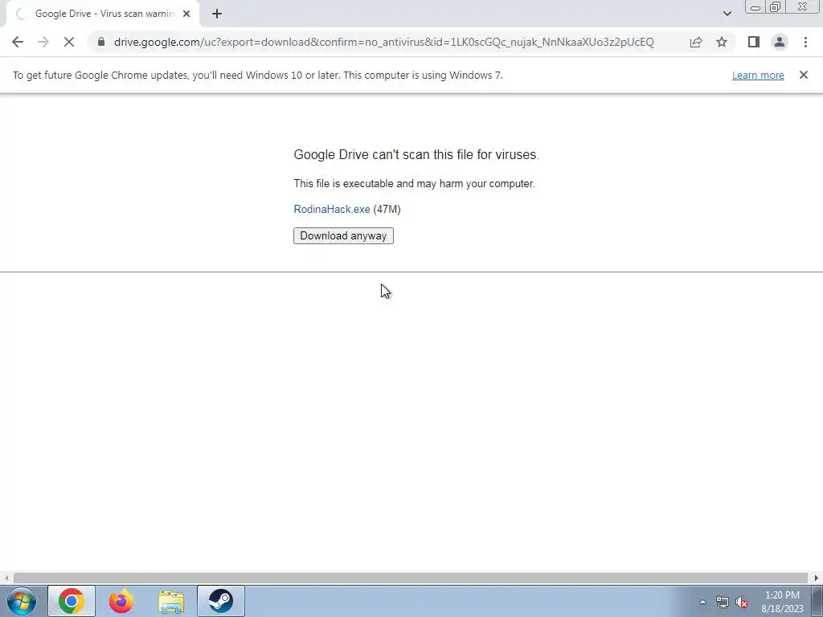Click the RodinaHack.exe file link
The width and height of the screenshot is (823, 617).
click(x=332, y=210)
